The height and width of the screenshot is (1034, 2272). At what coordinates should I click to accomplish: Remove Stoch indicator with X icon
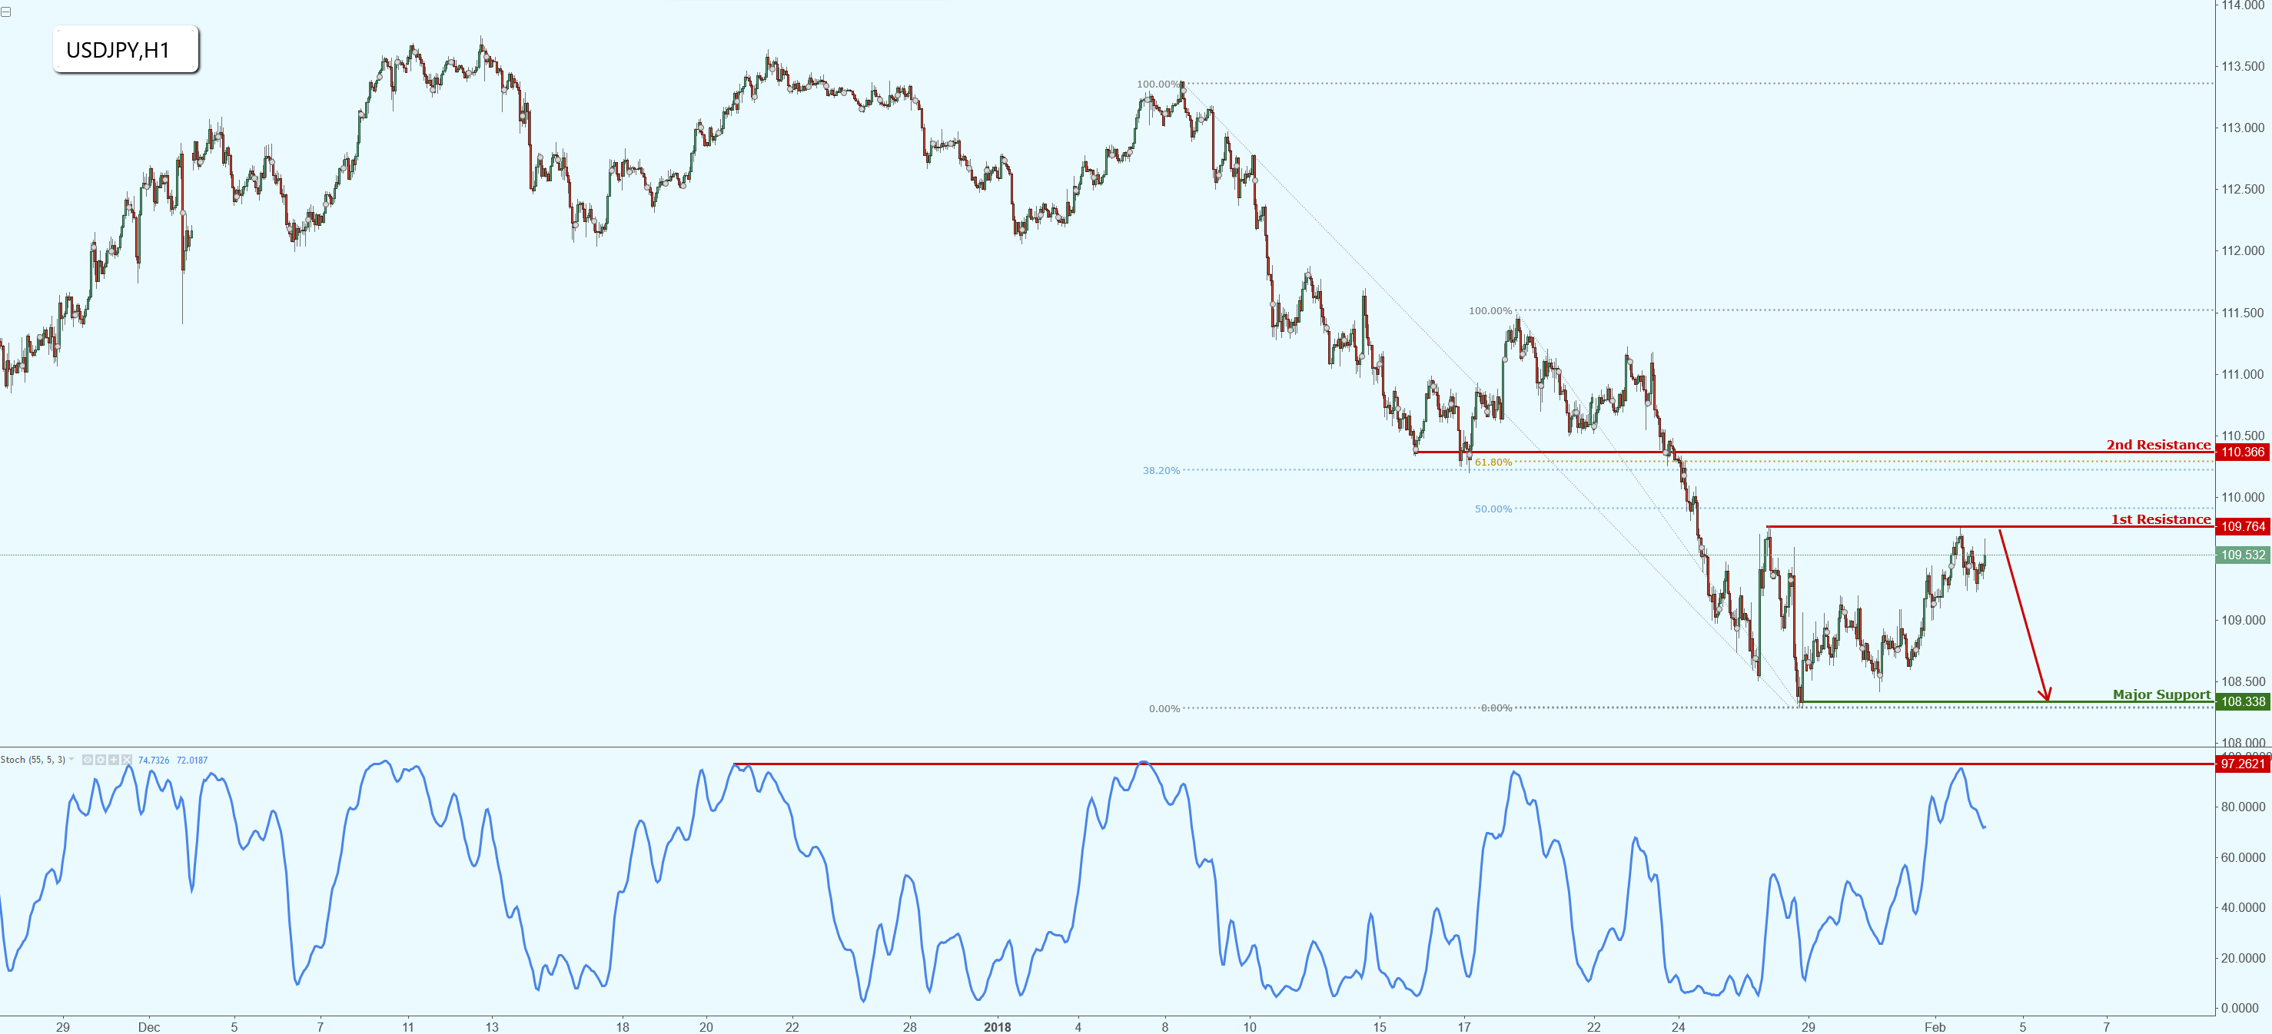click(x=127, y=760)
